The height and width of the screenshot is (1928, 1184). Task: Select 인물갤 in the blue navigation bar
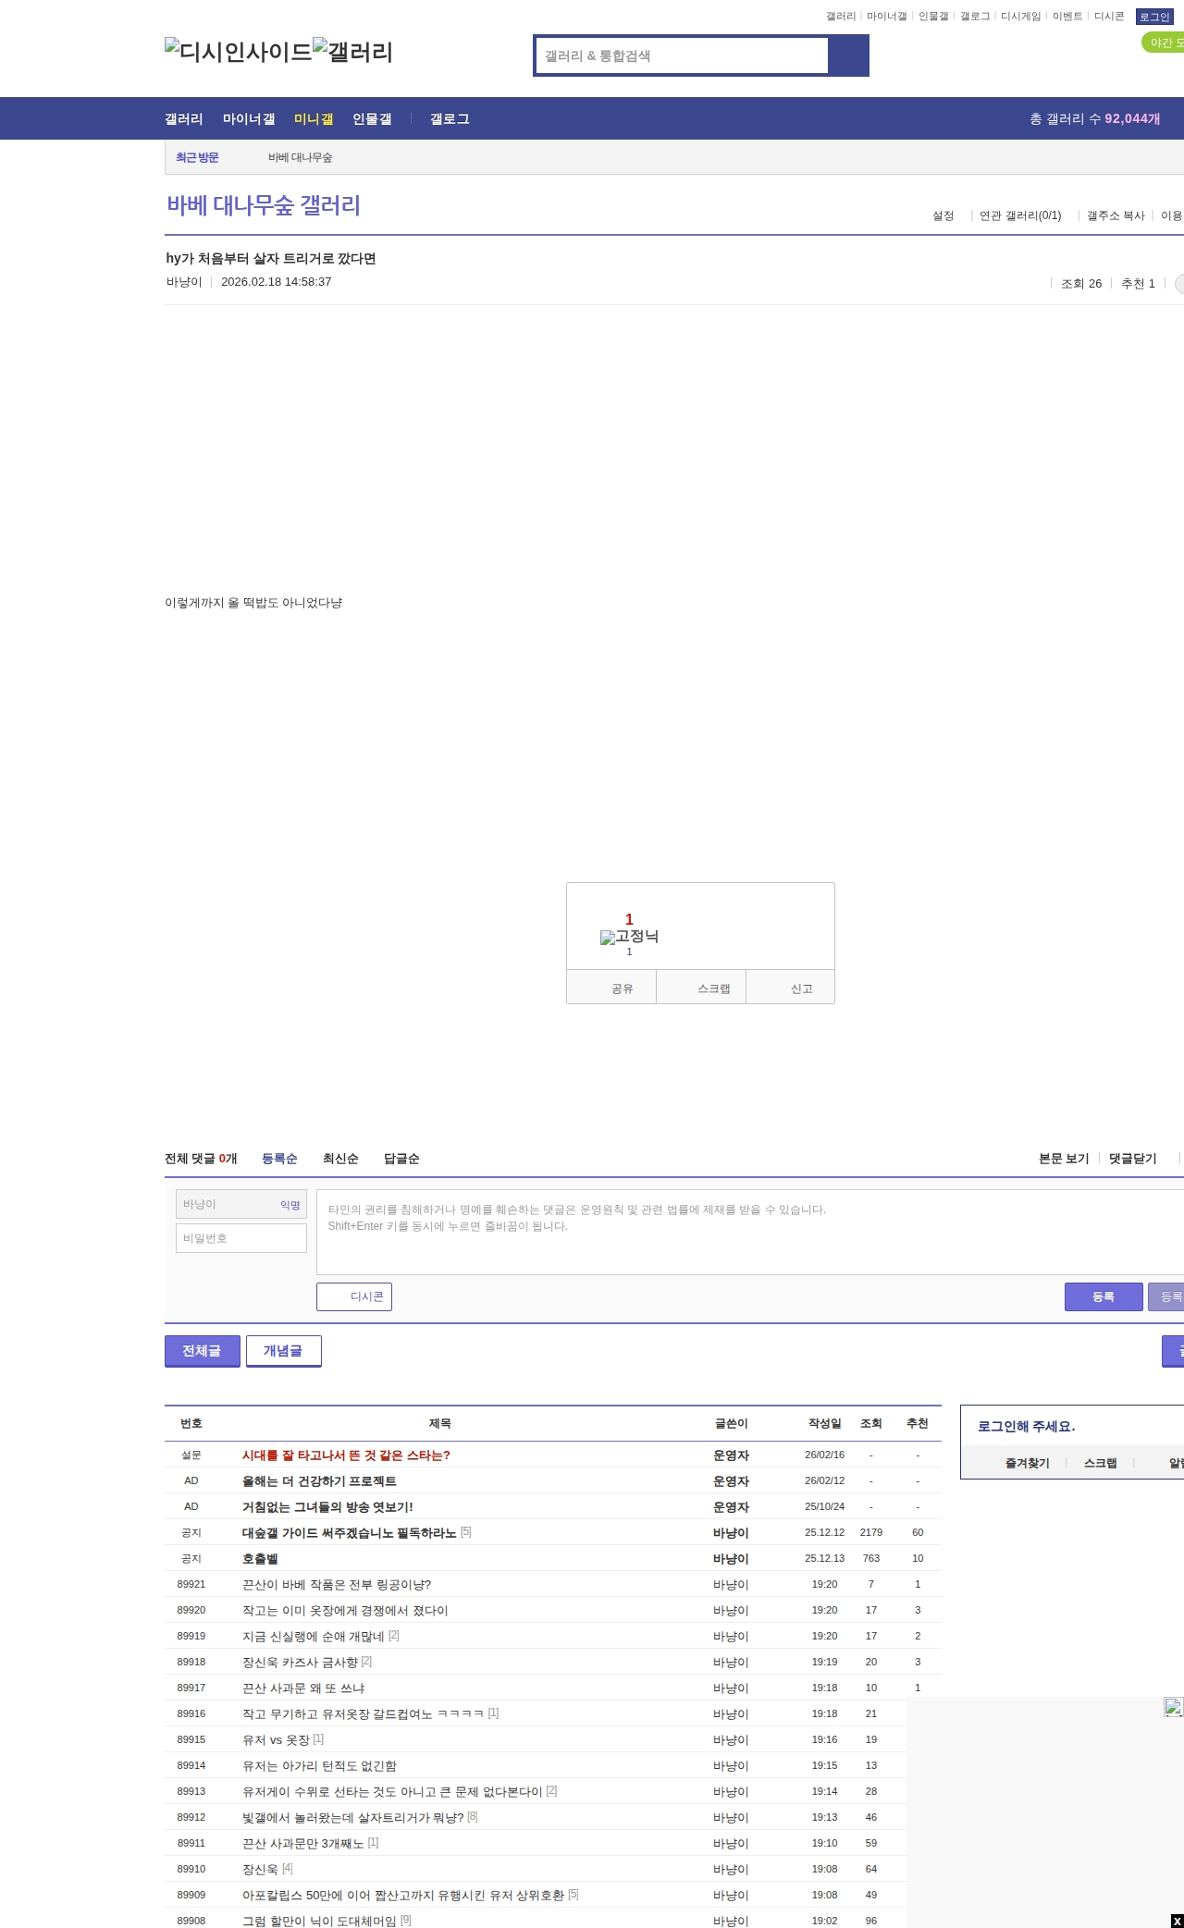(x=372, y=118)
